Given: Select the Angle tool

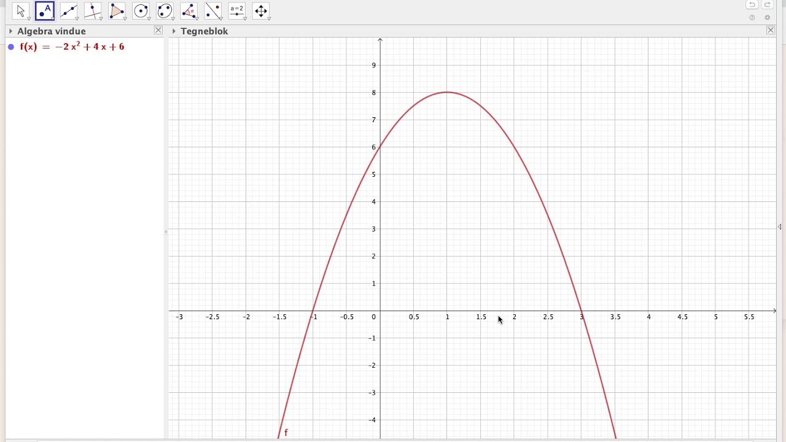Looking at the screenshot, I should 189,10.
